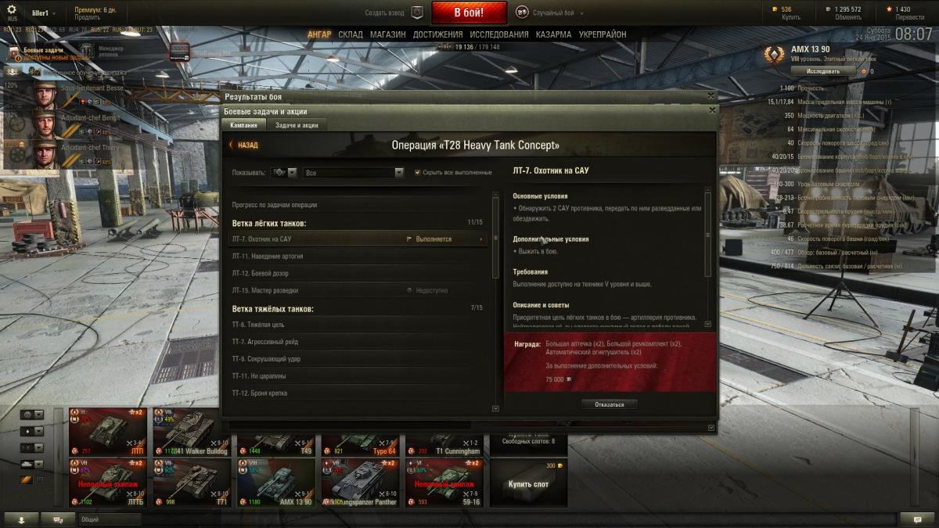This screenshot has width=939, height=528.
Task: Expand the Все filter dropdown
Action: tap(354, 172)
